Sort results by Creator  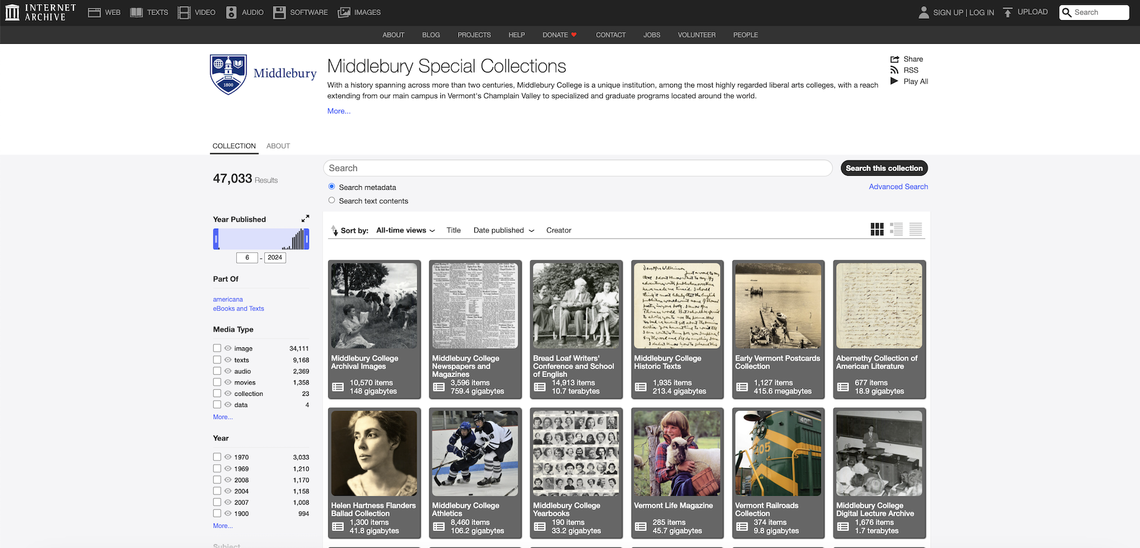point(558,230)
